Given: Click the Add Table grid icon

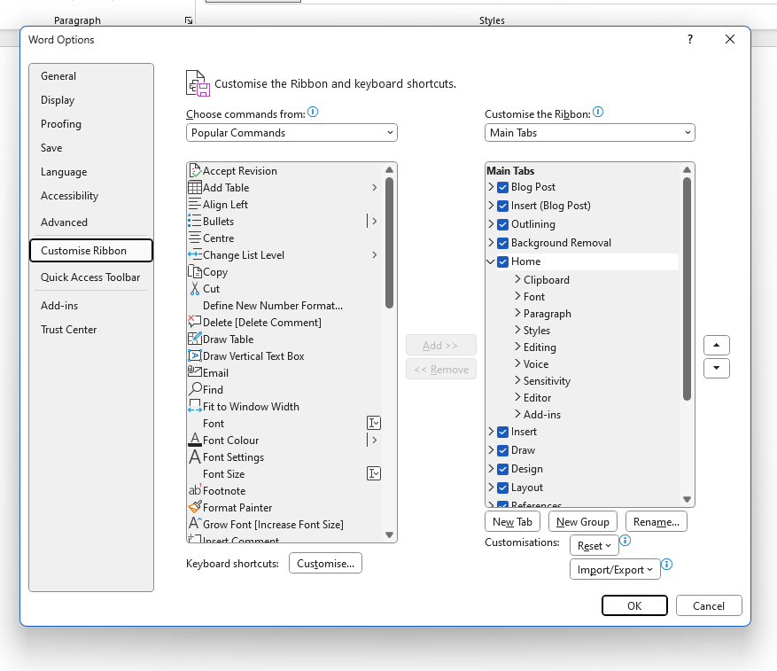Looking at the screenshot, I should click(x=195, y=187).
